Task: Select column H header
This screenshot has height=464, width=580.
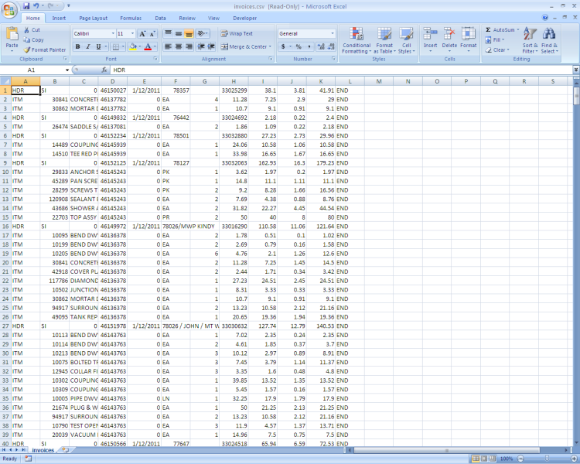Action: tap(234, 81)
